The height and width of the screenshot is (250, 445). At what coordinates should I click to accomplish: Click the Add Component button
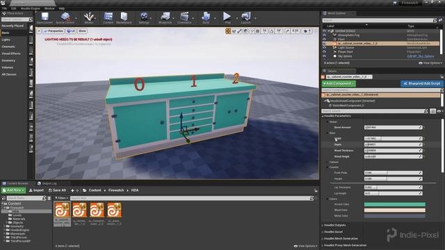[x=339, y=83]
